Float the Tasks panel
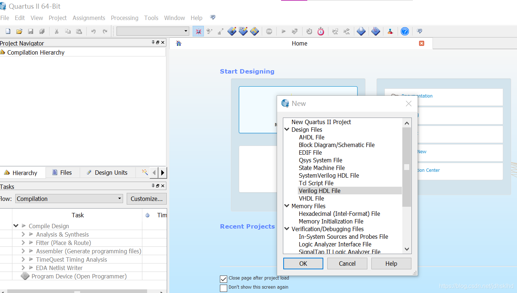 pos(158,186)
